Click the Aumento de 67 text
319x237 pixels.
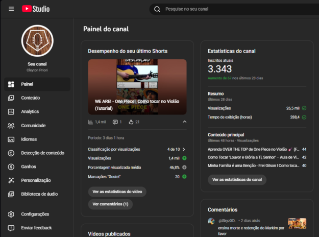pyautogui.click(x=219, y=78)
